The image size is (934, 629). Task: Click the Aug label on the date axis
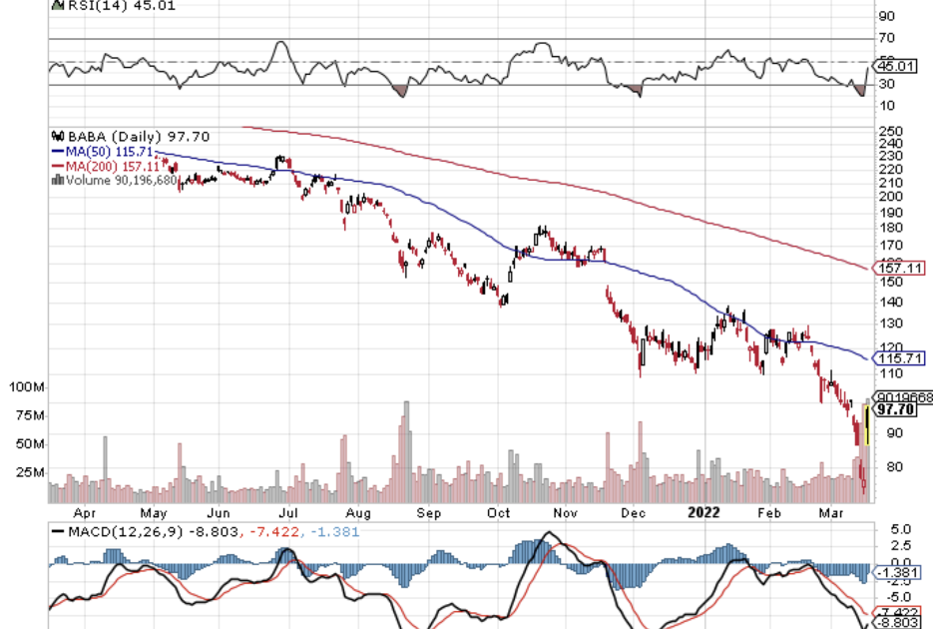click(x=358, y=512)
